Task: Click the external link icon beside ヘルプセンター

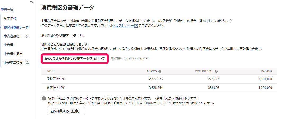Action: tap(136, 26)
